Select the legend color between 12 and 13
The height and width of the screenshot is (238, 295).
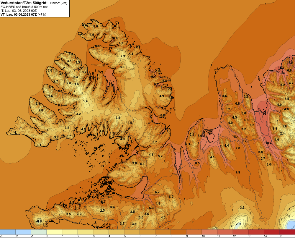(240, 232)
